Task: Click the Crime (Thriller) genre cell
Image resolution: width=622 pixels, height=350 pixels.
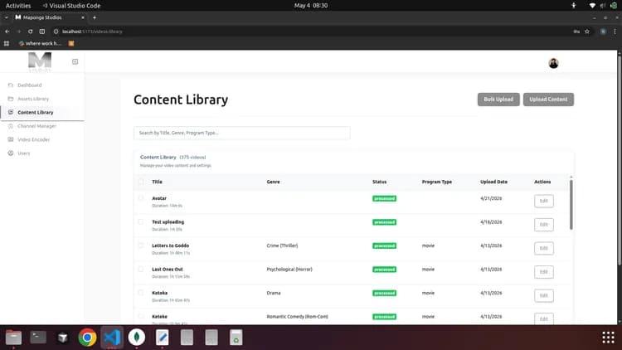Action: [282, 245]
